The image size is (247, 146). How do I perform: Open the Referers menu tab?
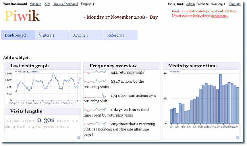(121, 35)
